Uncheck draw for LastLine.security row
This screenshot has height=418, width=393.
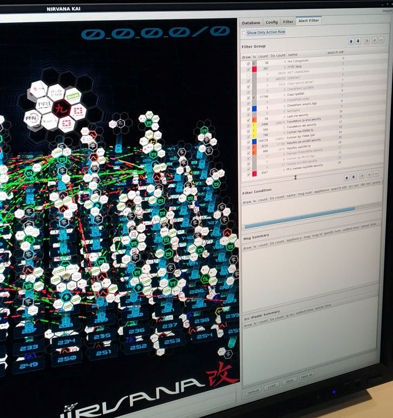pos(248,120)
